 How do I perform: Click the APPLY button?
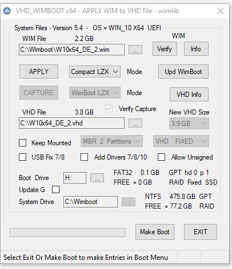click(39, 72)
